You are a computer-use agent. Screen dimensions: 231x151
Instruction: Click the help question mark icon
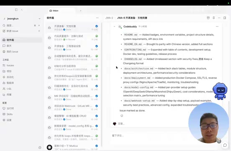coord(40,148)
